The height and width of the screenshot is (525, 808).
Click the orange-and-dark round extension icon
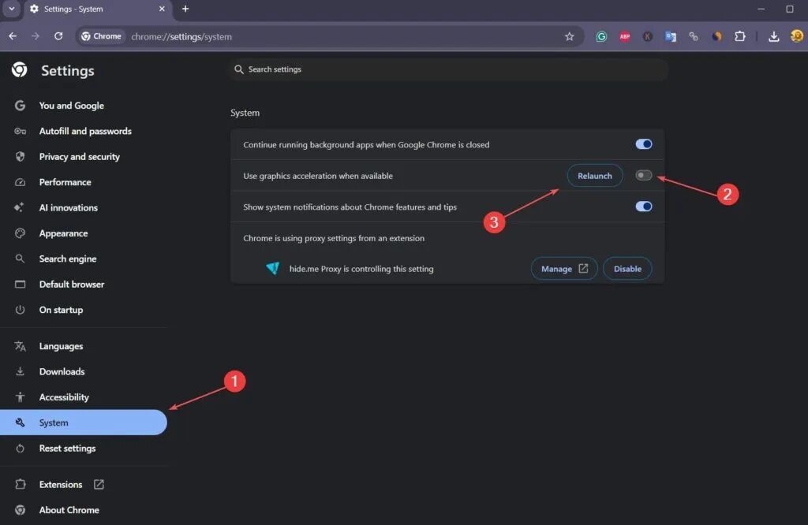tap(716, 36)
